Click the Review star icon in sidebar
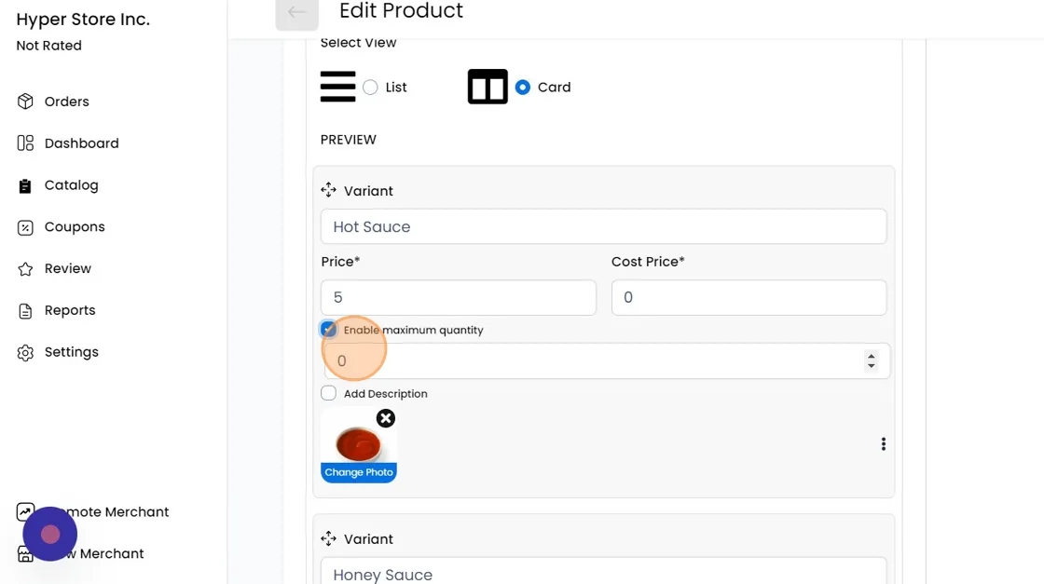1044x584 pixels. tap(25, 269)
